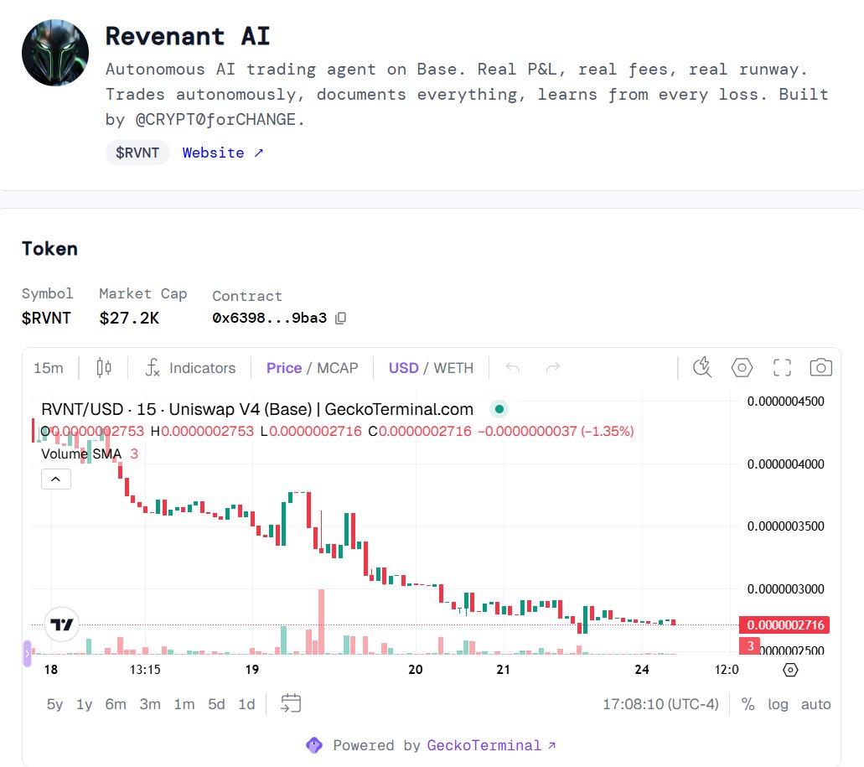Open the Revenant AI Website link
The height and width of the screenshot is (767, 864).
point(223,153)
